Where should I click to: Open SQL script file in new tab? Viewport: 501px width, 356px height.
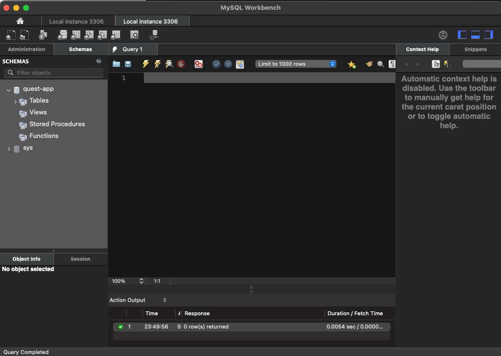point(24,35)
